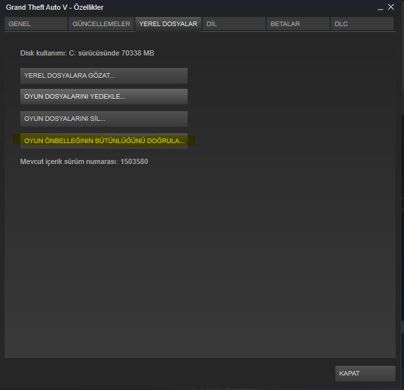Click the KAPAT button
Image resolution: width=404 pixels, height=390 pixels.
click(365, 374)
